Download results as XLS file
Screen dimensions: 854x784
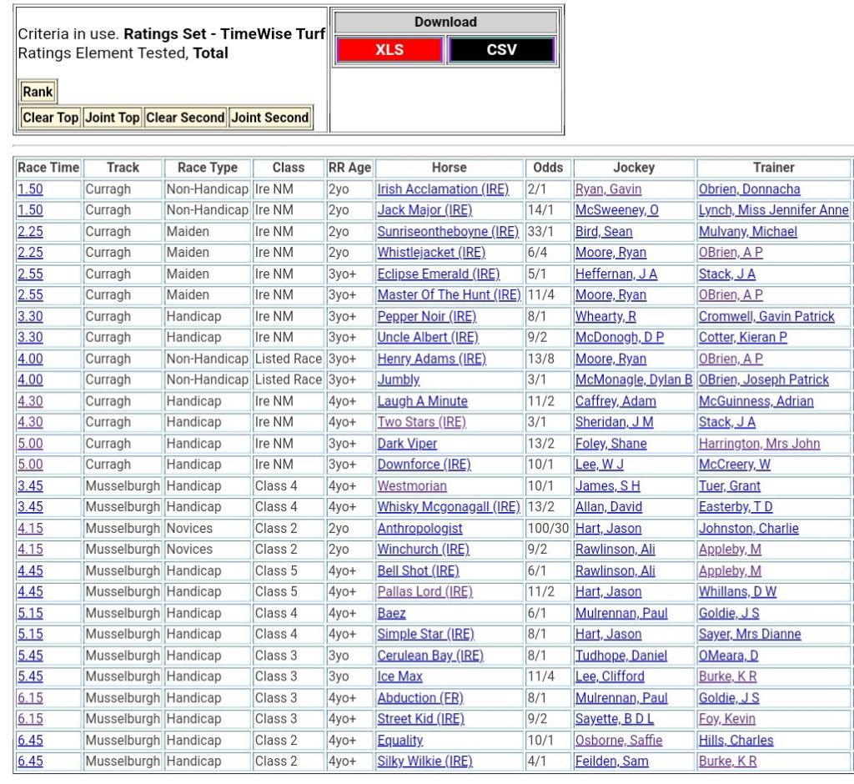[x=389, y=50]
